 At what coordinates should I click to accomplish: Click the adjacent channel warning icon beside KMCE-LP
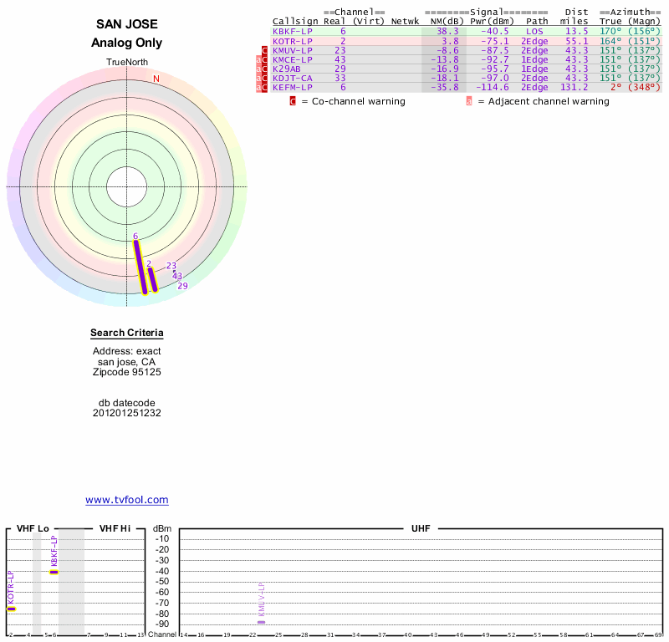(x=258, y=60)
